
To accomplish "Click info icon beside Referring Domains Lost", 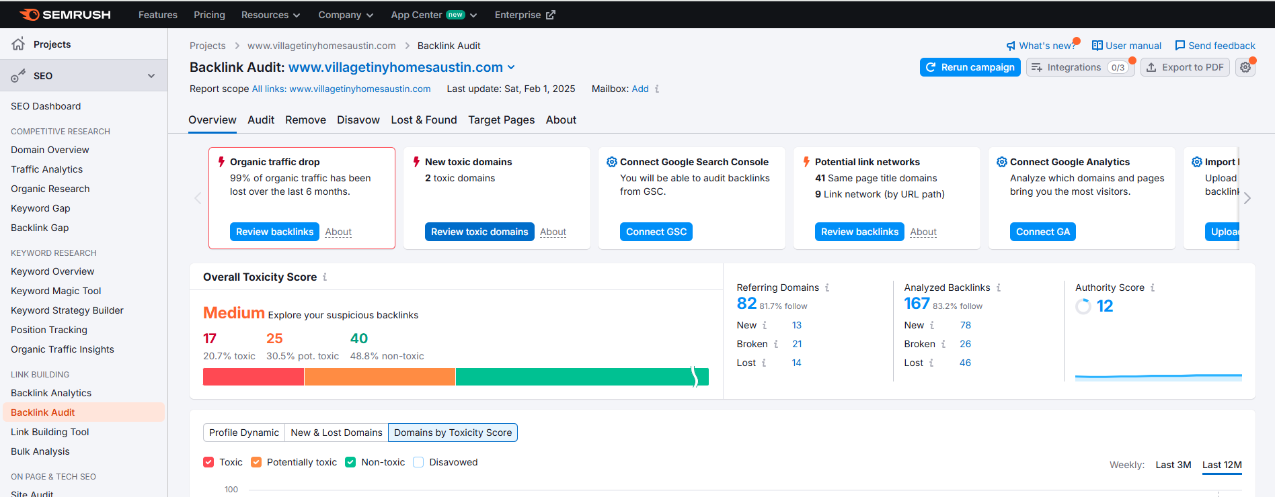I will (764, 363).
